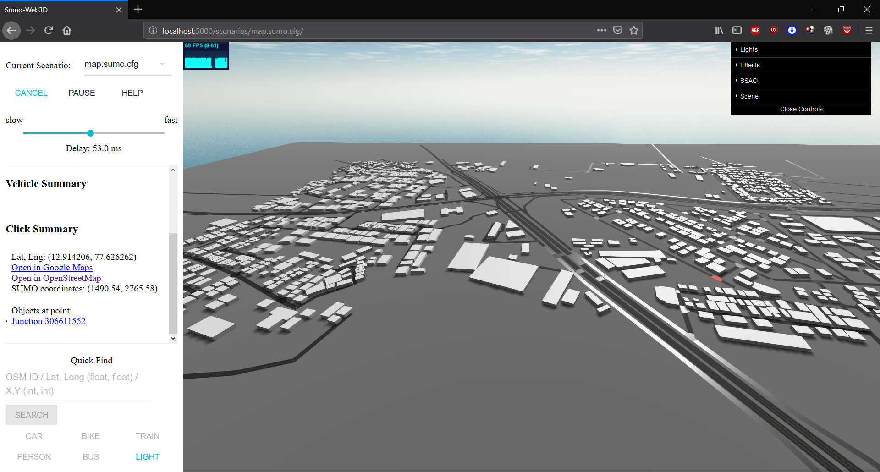The width and height of the screenshot is (880, 472).
Task: Expand the Lights controls folder
Action: coord(748,49)
